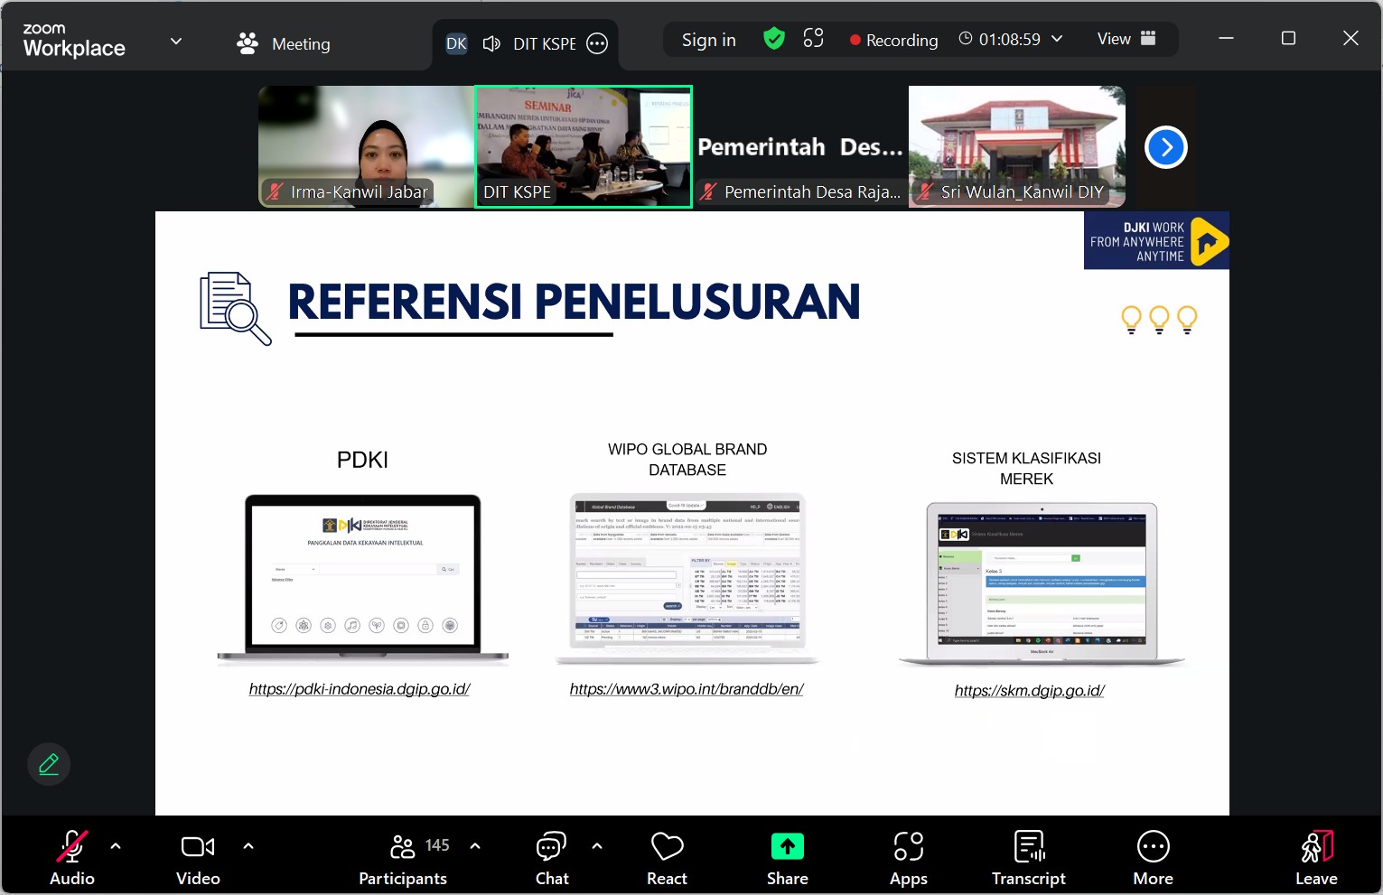This screenshot has width=1383, height=895.
Task: Click the Sign in button
Action: pyautogui.click(x=708, y=40)
